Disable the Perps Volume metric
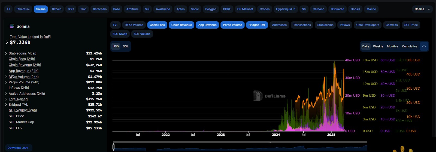 [x=232, y=25]
